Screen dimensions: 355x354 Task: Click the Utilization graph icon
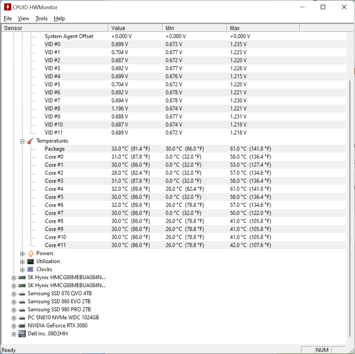31,261
